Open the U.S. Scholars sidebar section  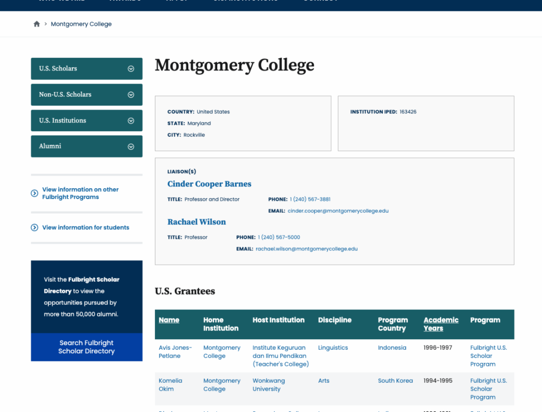pos(87,69)
